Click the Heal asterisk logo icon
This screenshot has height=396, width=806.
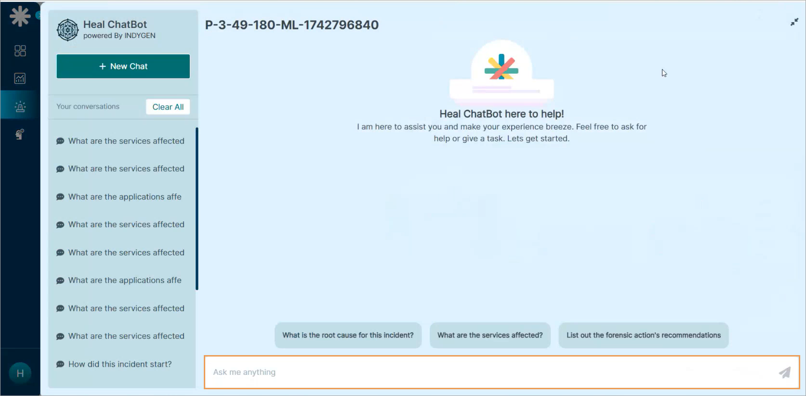pyautogui.click(x=20, y=16)
